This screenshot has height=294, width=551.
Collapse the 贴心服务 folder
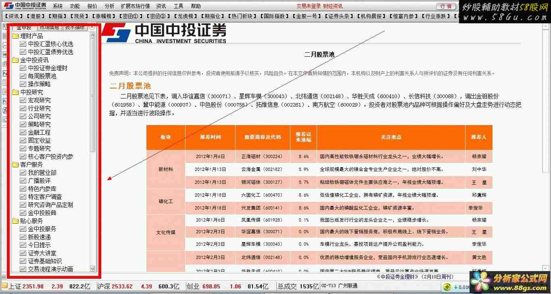tap(15, 221)
